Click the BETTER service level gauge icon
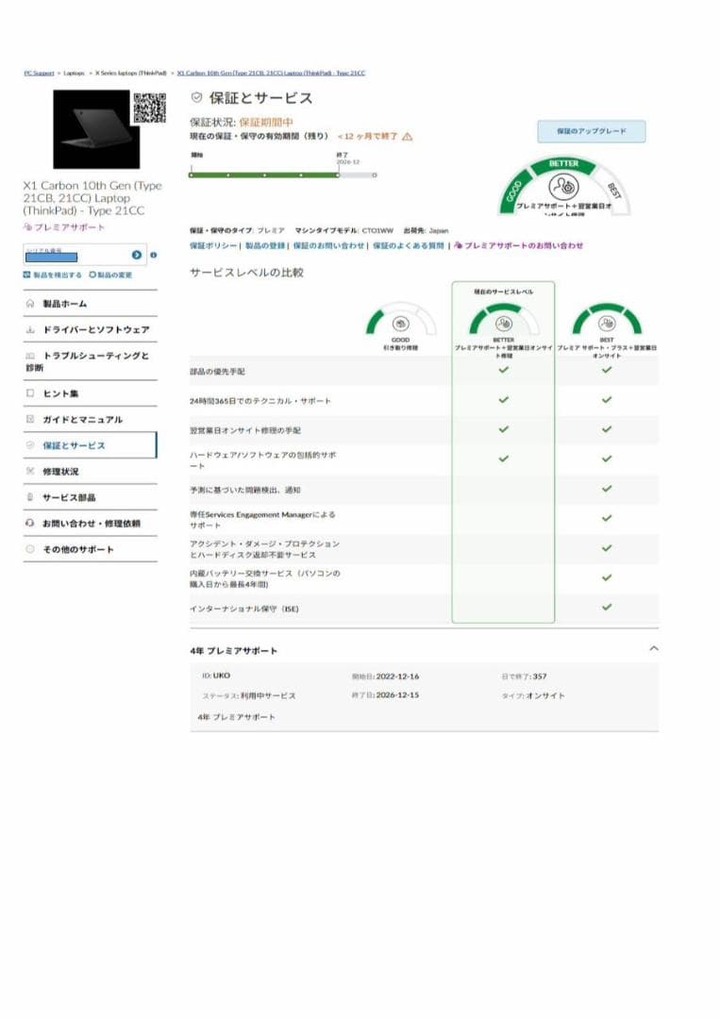Screen dimensions: 720x1019 (504, 319)
